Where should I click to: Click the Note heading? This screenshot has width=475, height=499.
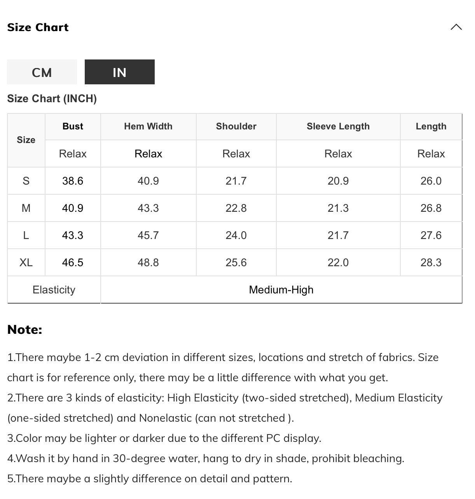point(24,330)
